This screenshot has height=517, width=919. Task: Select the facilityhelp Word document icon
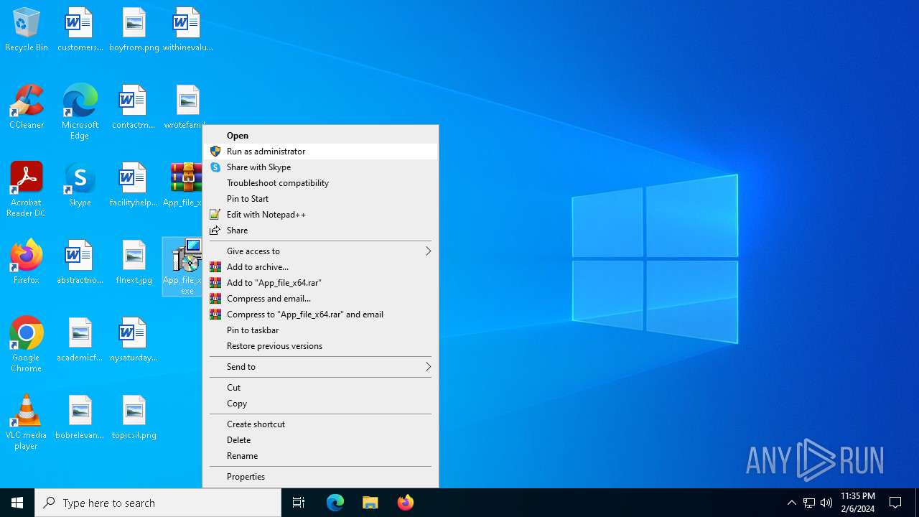pos(134,185)
